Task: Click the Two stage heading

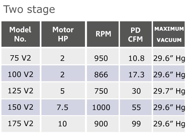Action: 29,10
